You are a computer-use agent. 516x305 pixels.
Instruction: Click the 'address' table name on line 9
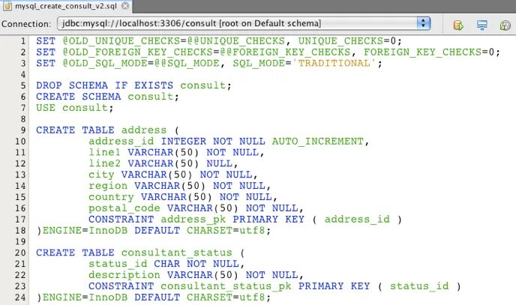click(x=144, y=130)
